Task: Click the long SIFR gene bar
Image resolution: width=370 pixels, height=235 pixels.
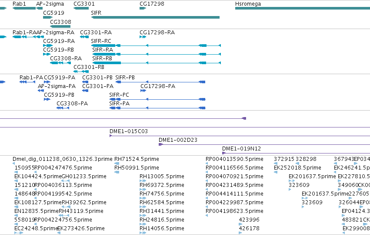Action: click(x=155, y=17)
